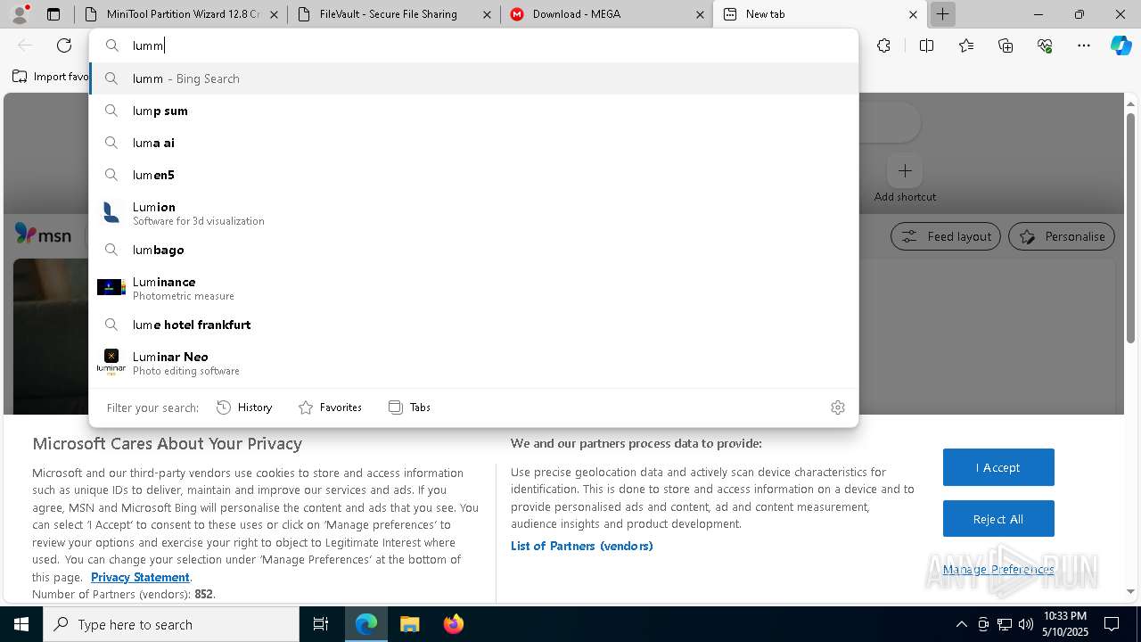Image resolution: width=1141 pixels, height=642 pixels.
Task: Launch Copilot sidebar icon
Action: (x=1120, y=45)
